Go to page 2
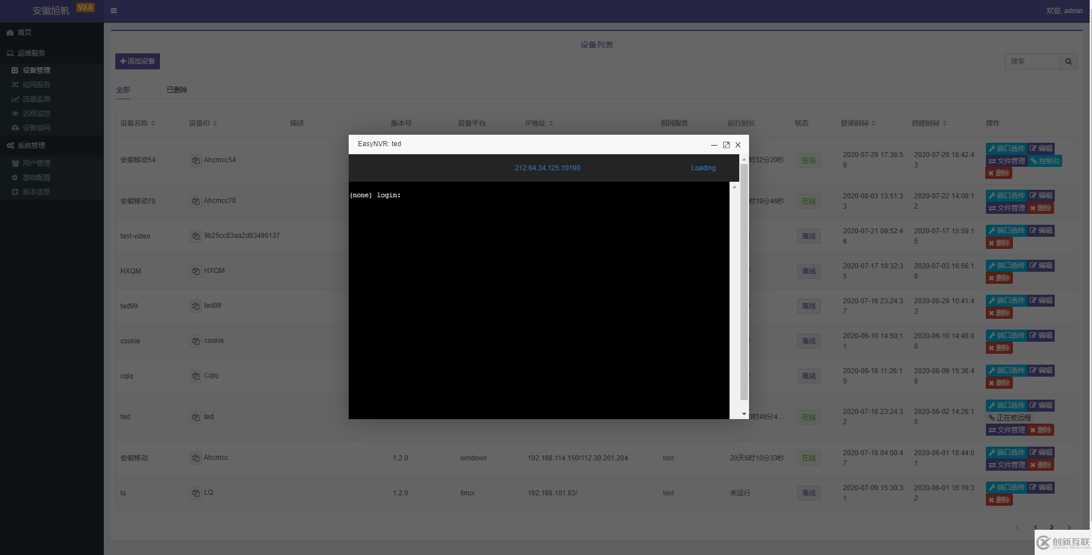Viewport: 1092px width, 555px height. click(x=1051, y=527)
